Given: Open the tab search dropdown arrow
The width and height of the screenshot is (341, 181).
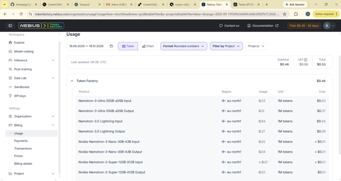Looking at the screenshot, I should click(4, 4).
